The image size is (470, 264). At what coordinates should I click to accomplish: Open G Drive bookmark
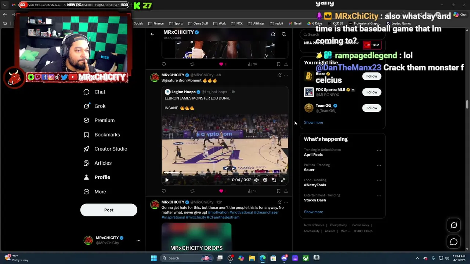tap(314, 23)
